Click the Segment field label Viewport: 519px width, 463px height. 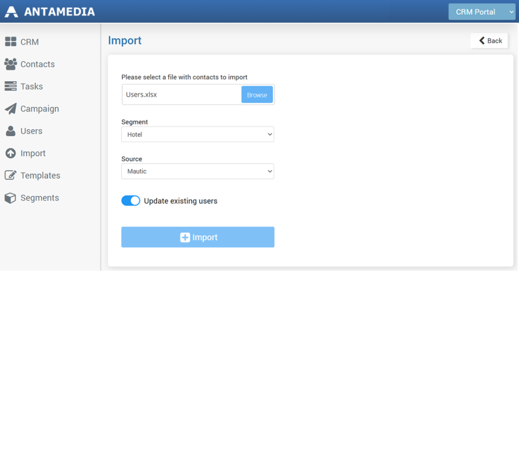click(134, 122)
